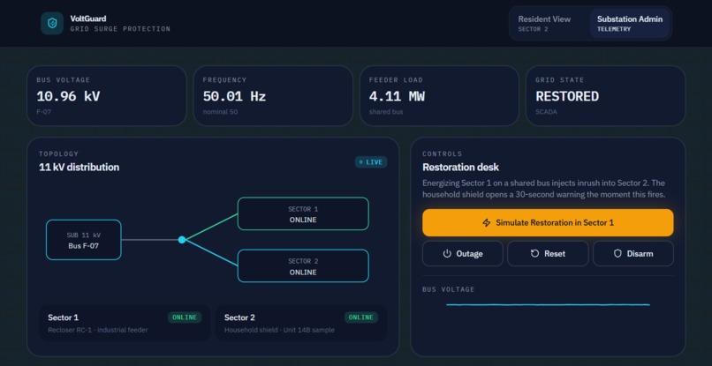The image size is (712, 366).
Task: Open the Sector 2 household shield card
Action: pos(301,323)
